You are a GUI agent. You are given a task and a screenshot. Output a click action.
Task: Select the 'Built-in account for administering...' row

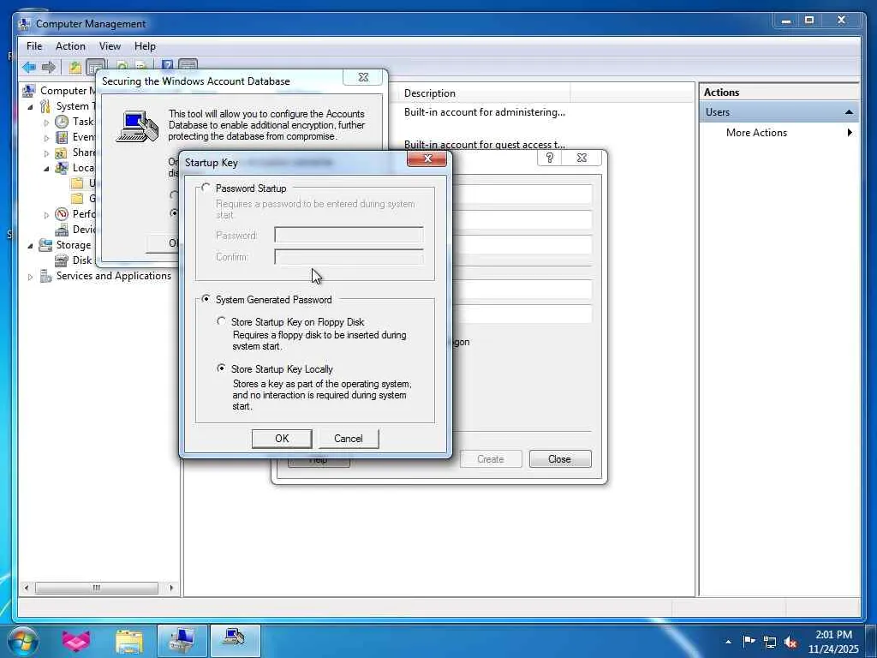coord(485,112)
